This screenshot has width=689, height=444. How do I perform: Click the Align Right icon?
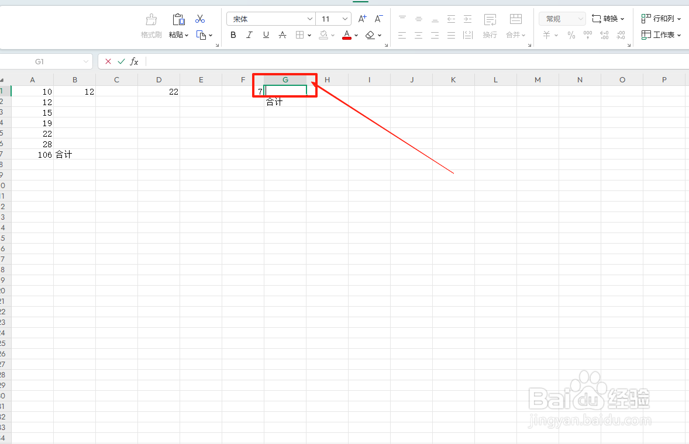click(435, 35)
